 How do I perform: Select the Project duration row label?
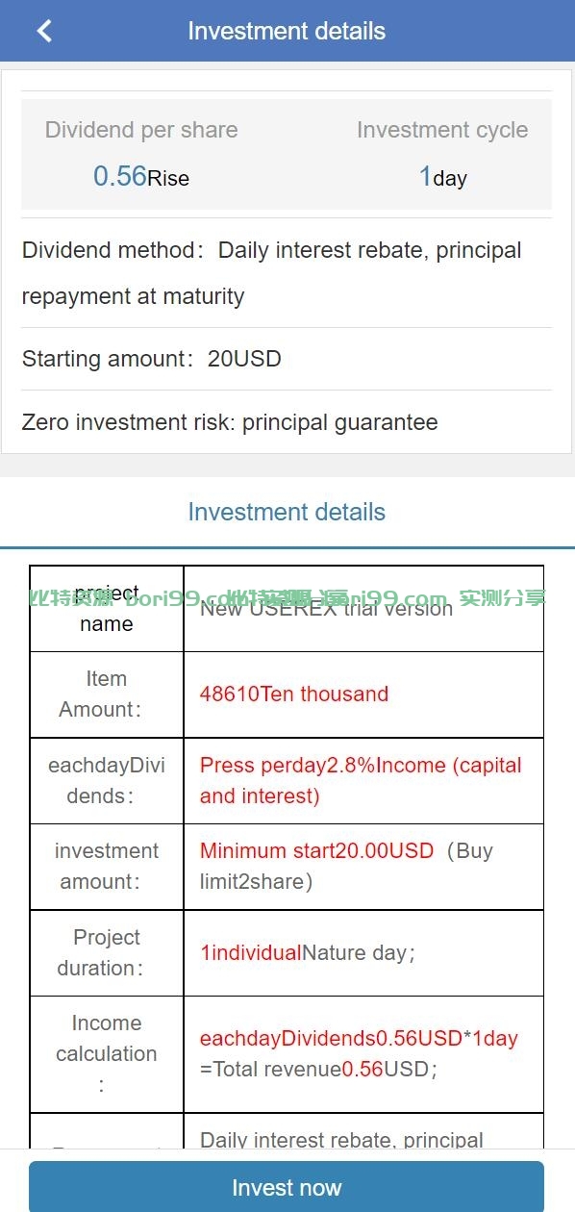[107, 952]
